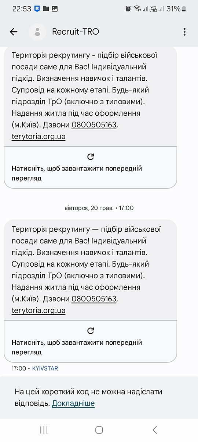Screen dimensions: 198x442
Task: Call 0800505163 from the second message
Action: click(x=94, y=299)
